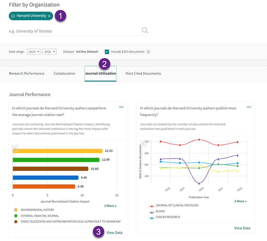267x241 pixels.
Task: Click the SPACE TELESCOPES AND INSTRUMENTATION legend label
Action: click(71, 222)
